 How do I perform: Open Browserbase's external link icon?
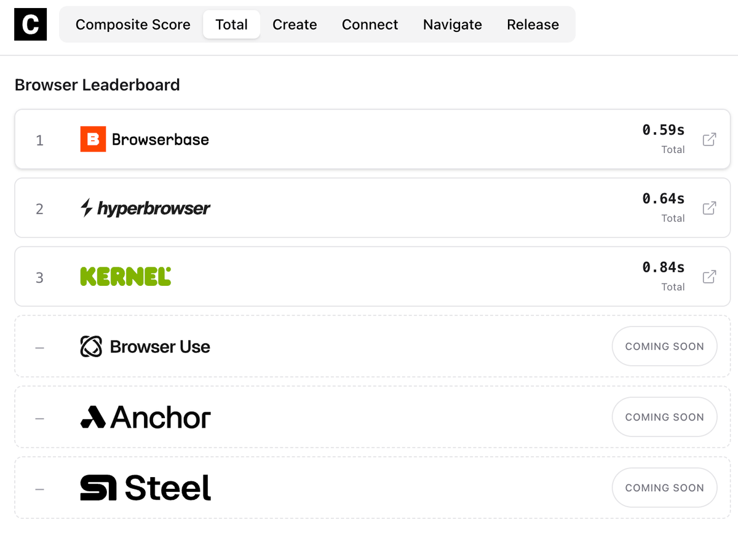(710, 140)
